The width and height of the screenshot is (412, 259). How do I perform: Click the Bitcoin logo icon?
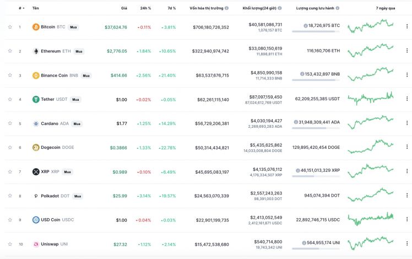tap(36, 27)
